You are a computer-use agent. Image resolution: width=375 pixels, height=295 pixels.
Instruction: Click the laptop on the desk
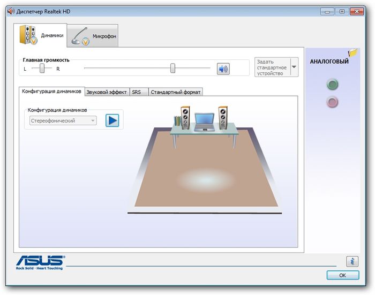click(x=204, y=122)
